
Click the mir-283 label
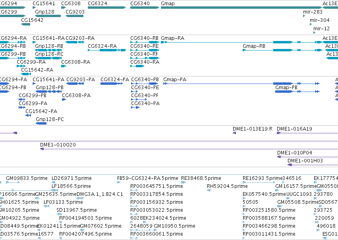[313, 12]
